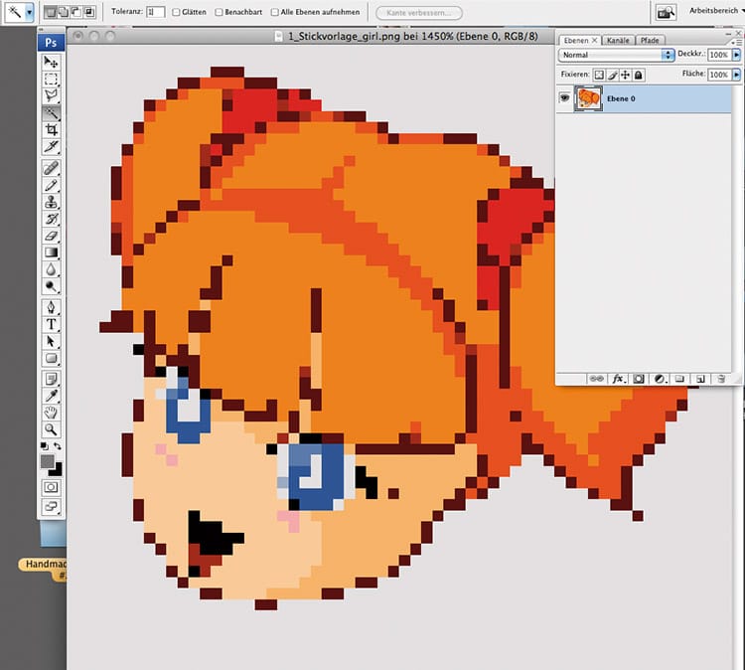Screen dimensions: 745x670
Task: Select the Zoom magnifier tool
Action: click(x=51, y=428)
